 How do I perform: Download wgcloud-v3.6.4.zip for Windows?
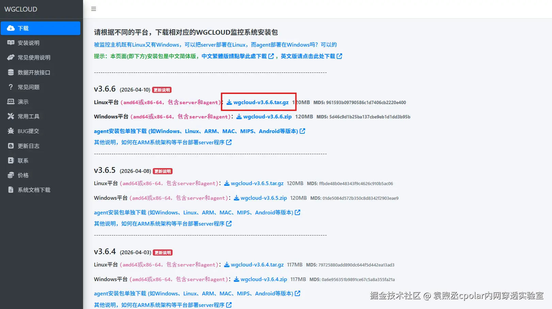260,279
